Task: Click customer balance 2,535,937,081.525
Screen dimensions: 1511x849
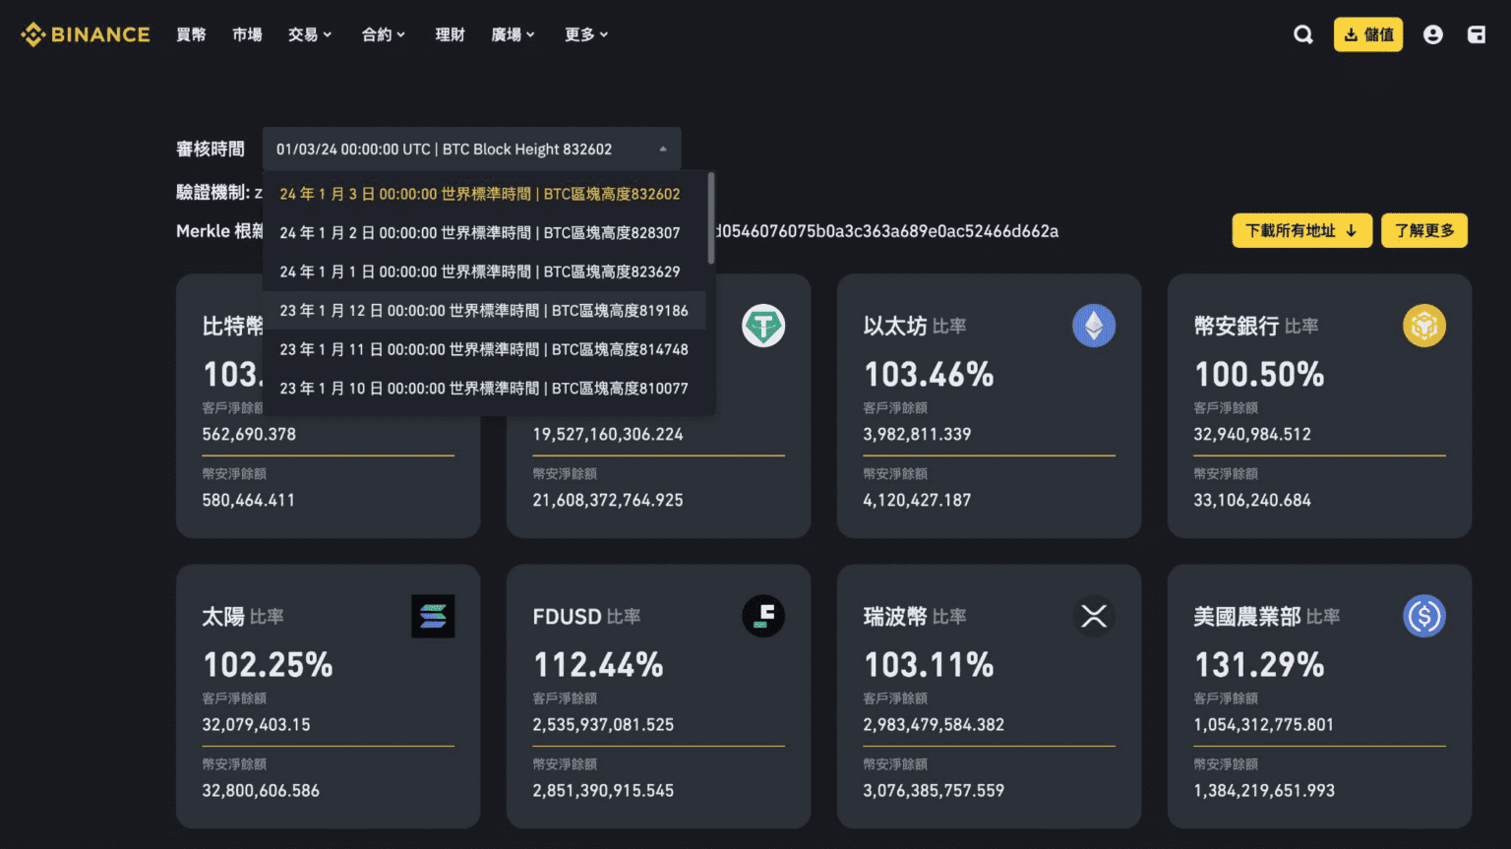Action: (603, 724)
